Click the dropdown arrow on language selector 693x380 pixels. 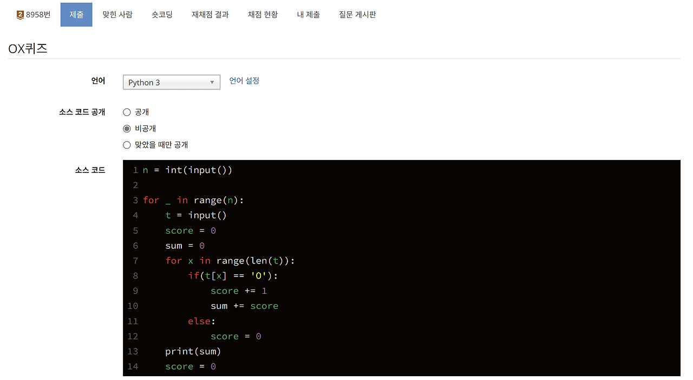212,82
